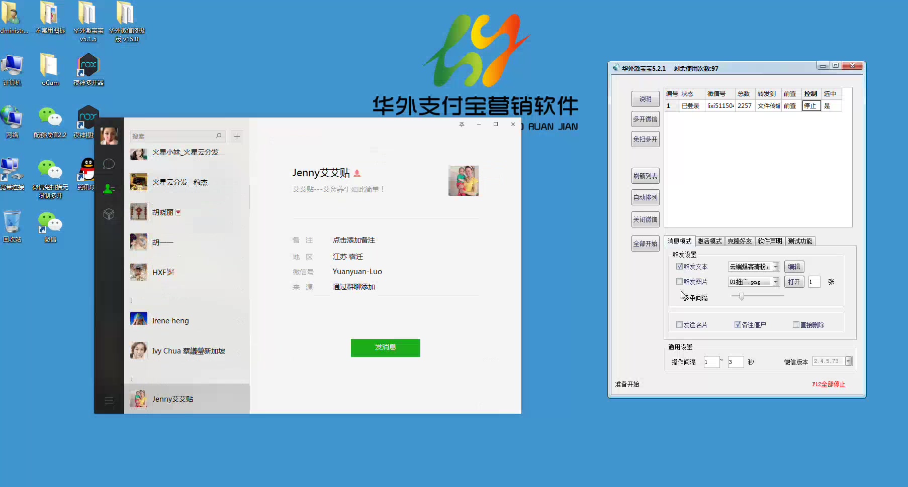Select contact 火星小妹_火星云分发
Image resolution: width=908 pixels, height=487 pixels.
(x=187, y=153)
